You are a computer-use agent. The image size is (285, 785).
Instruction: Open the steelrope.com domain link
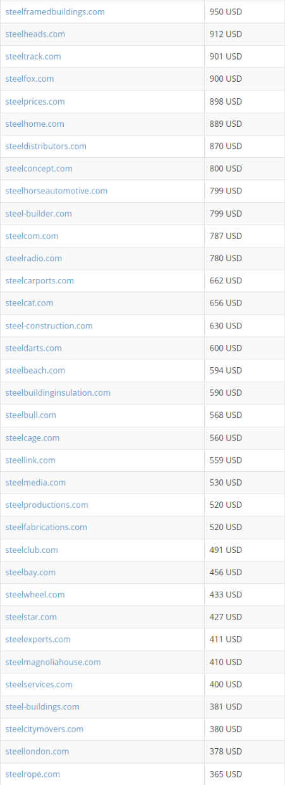coord(33,774)
